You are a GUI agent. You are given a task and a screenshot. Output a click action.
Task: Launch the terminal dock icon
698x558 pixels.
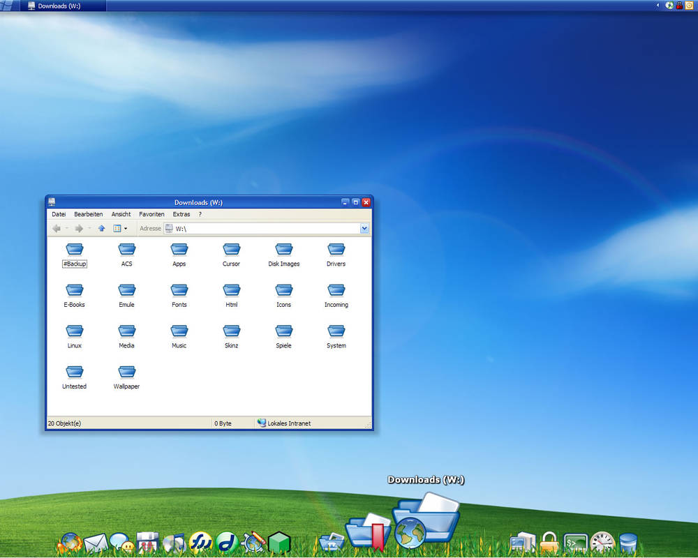click(576, 543)
